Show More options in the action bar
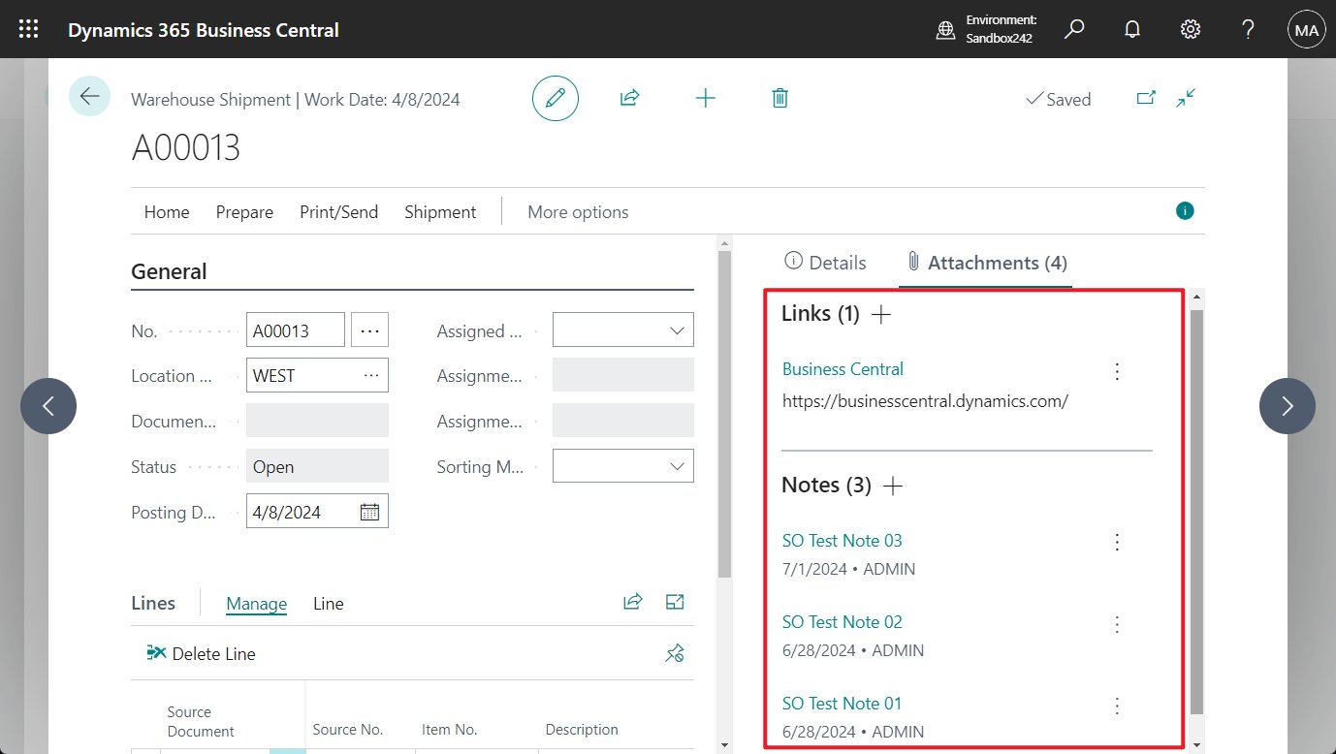The width and height of the screenshot is (1336, 754). (578, 211)
